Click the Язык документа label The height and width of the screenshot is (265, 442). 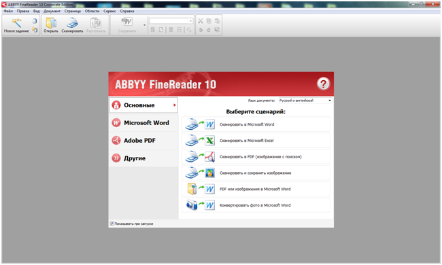coord(261,101)
